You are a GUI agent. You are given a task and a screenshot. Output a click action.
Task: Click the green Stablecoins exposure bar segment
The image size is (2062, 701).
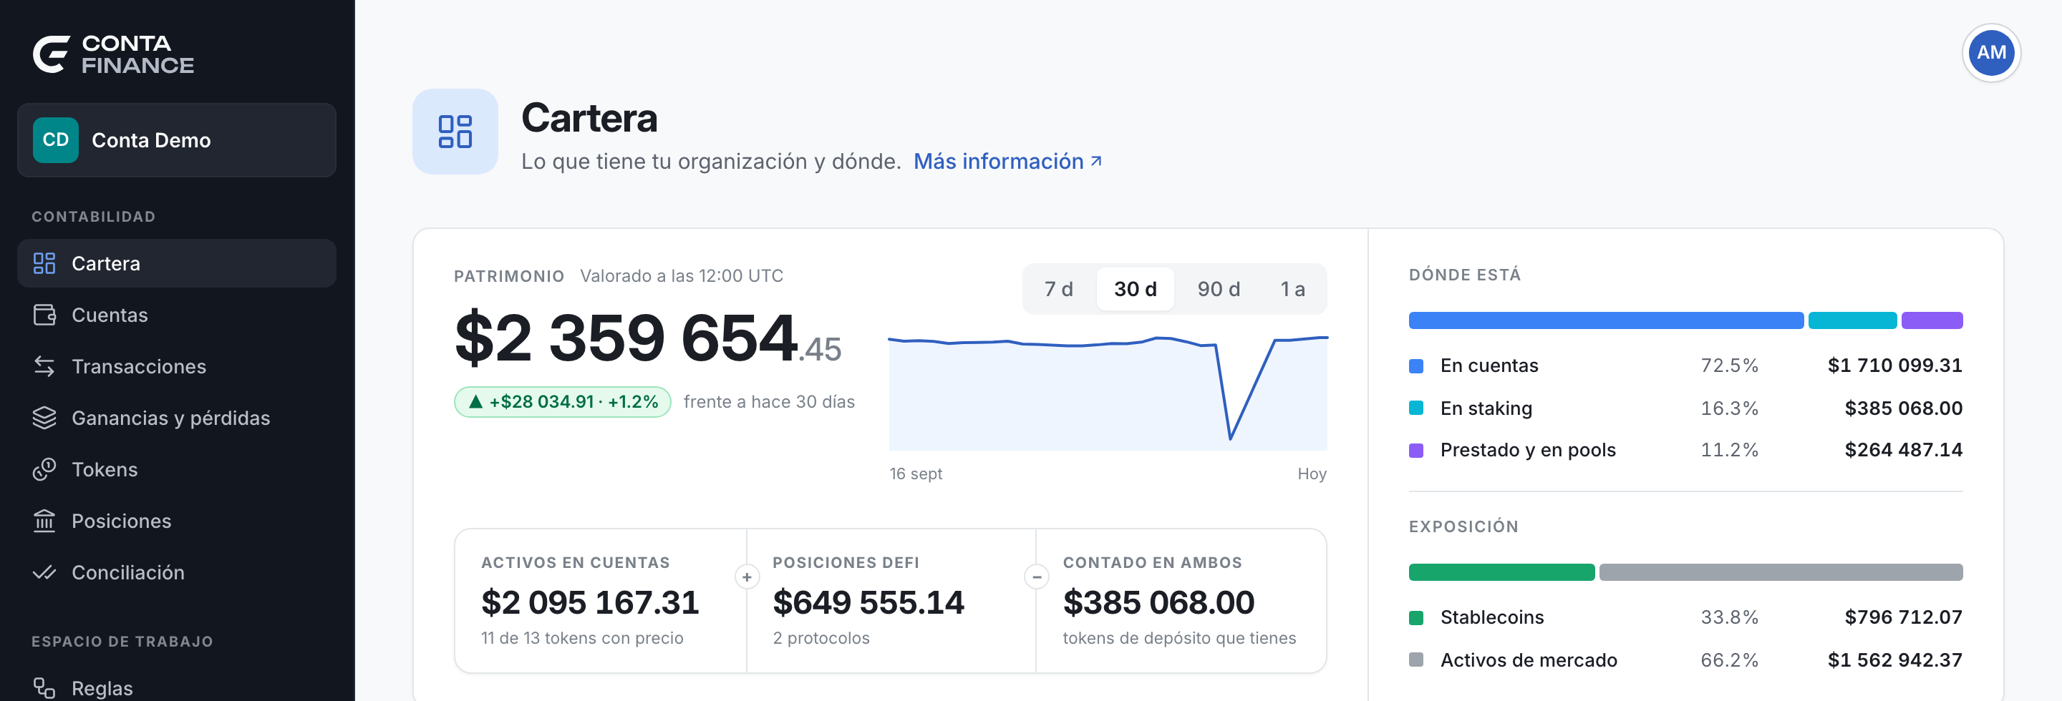1501,572
